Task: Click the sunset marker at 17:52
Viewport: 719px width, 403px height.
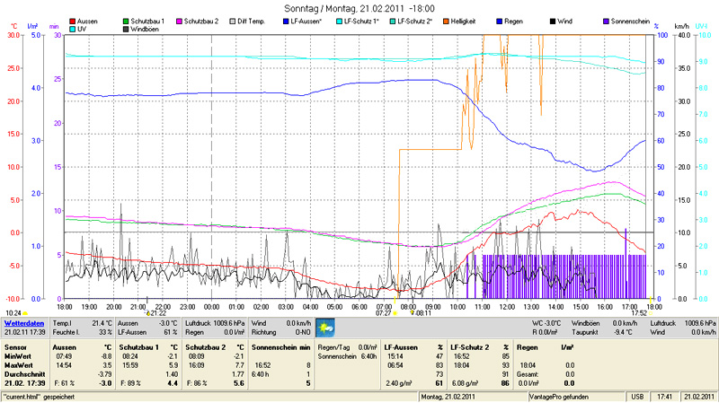Action: point(639,313)
